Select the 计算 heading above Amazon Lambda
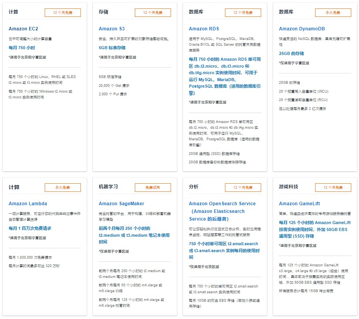Image resolution: width=359 pixels, height=319 pixels. (14, 187)
